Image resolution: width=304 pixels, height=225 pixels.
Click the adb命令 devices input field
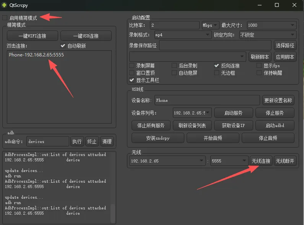[48, 141]
